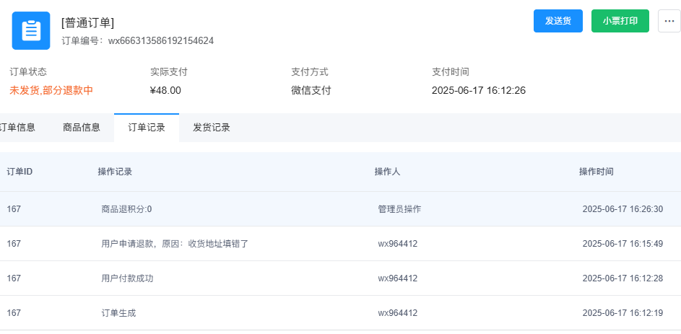The width and height of the screenshot is (681, 334).
Task: Select the 用户付款成功 record row
Action: click(341, 278)
